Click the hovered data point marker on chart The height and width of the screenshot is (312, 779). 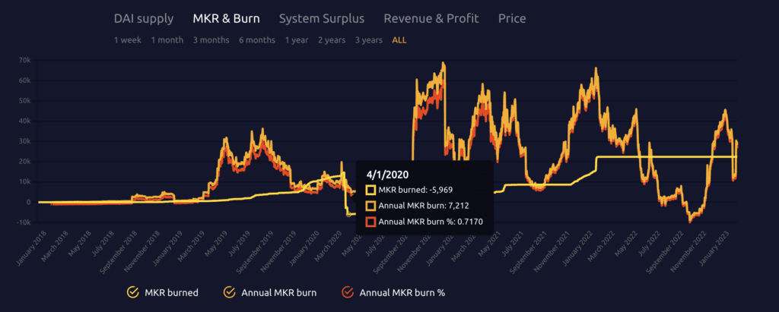pyautogui.click(x=348, y=214)
